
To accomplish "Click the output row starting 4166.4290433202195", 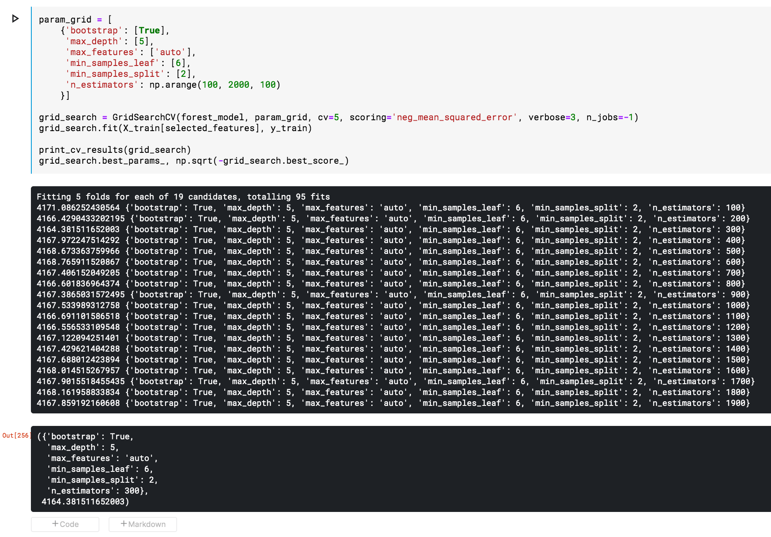I will [x=393, y=218].
